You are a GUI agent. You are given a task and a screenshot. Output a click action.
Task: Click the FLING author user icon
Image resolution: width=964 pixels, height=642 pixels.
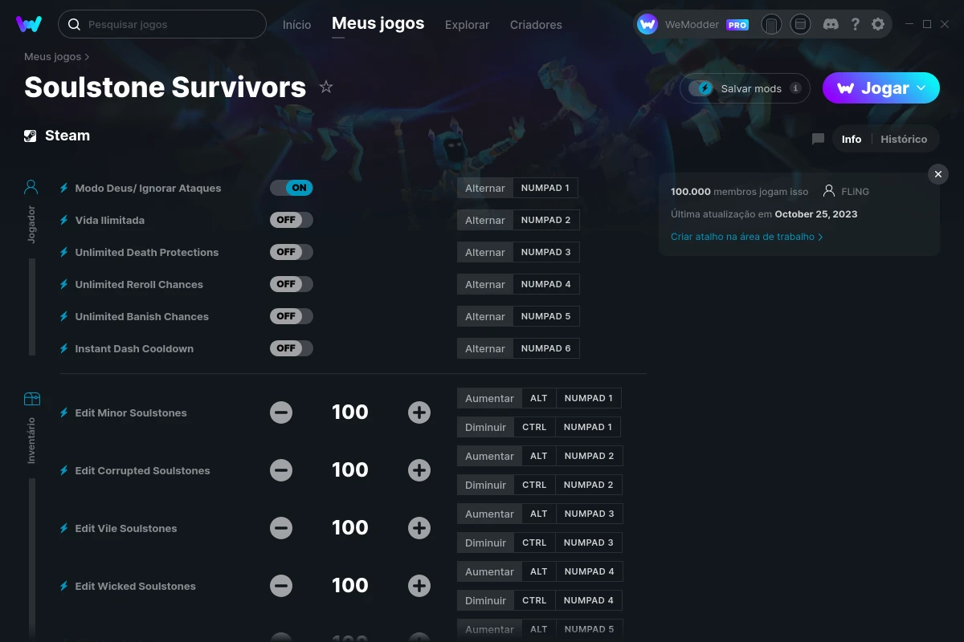[829, 191]
